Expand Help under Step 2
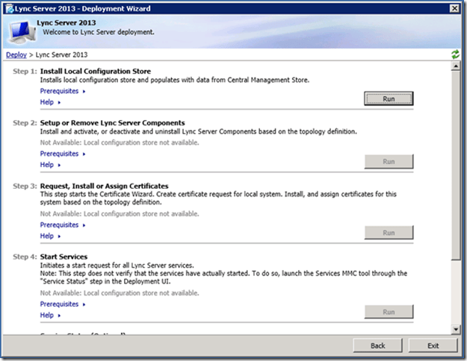Screen dimensions: 467x361 49,165
